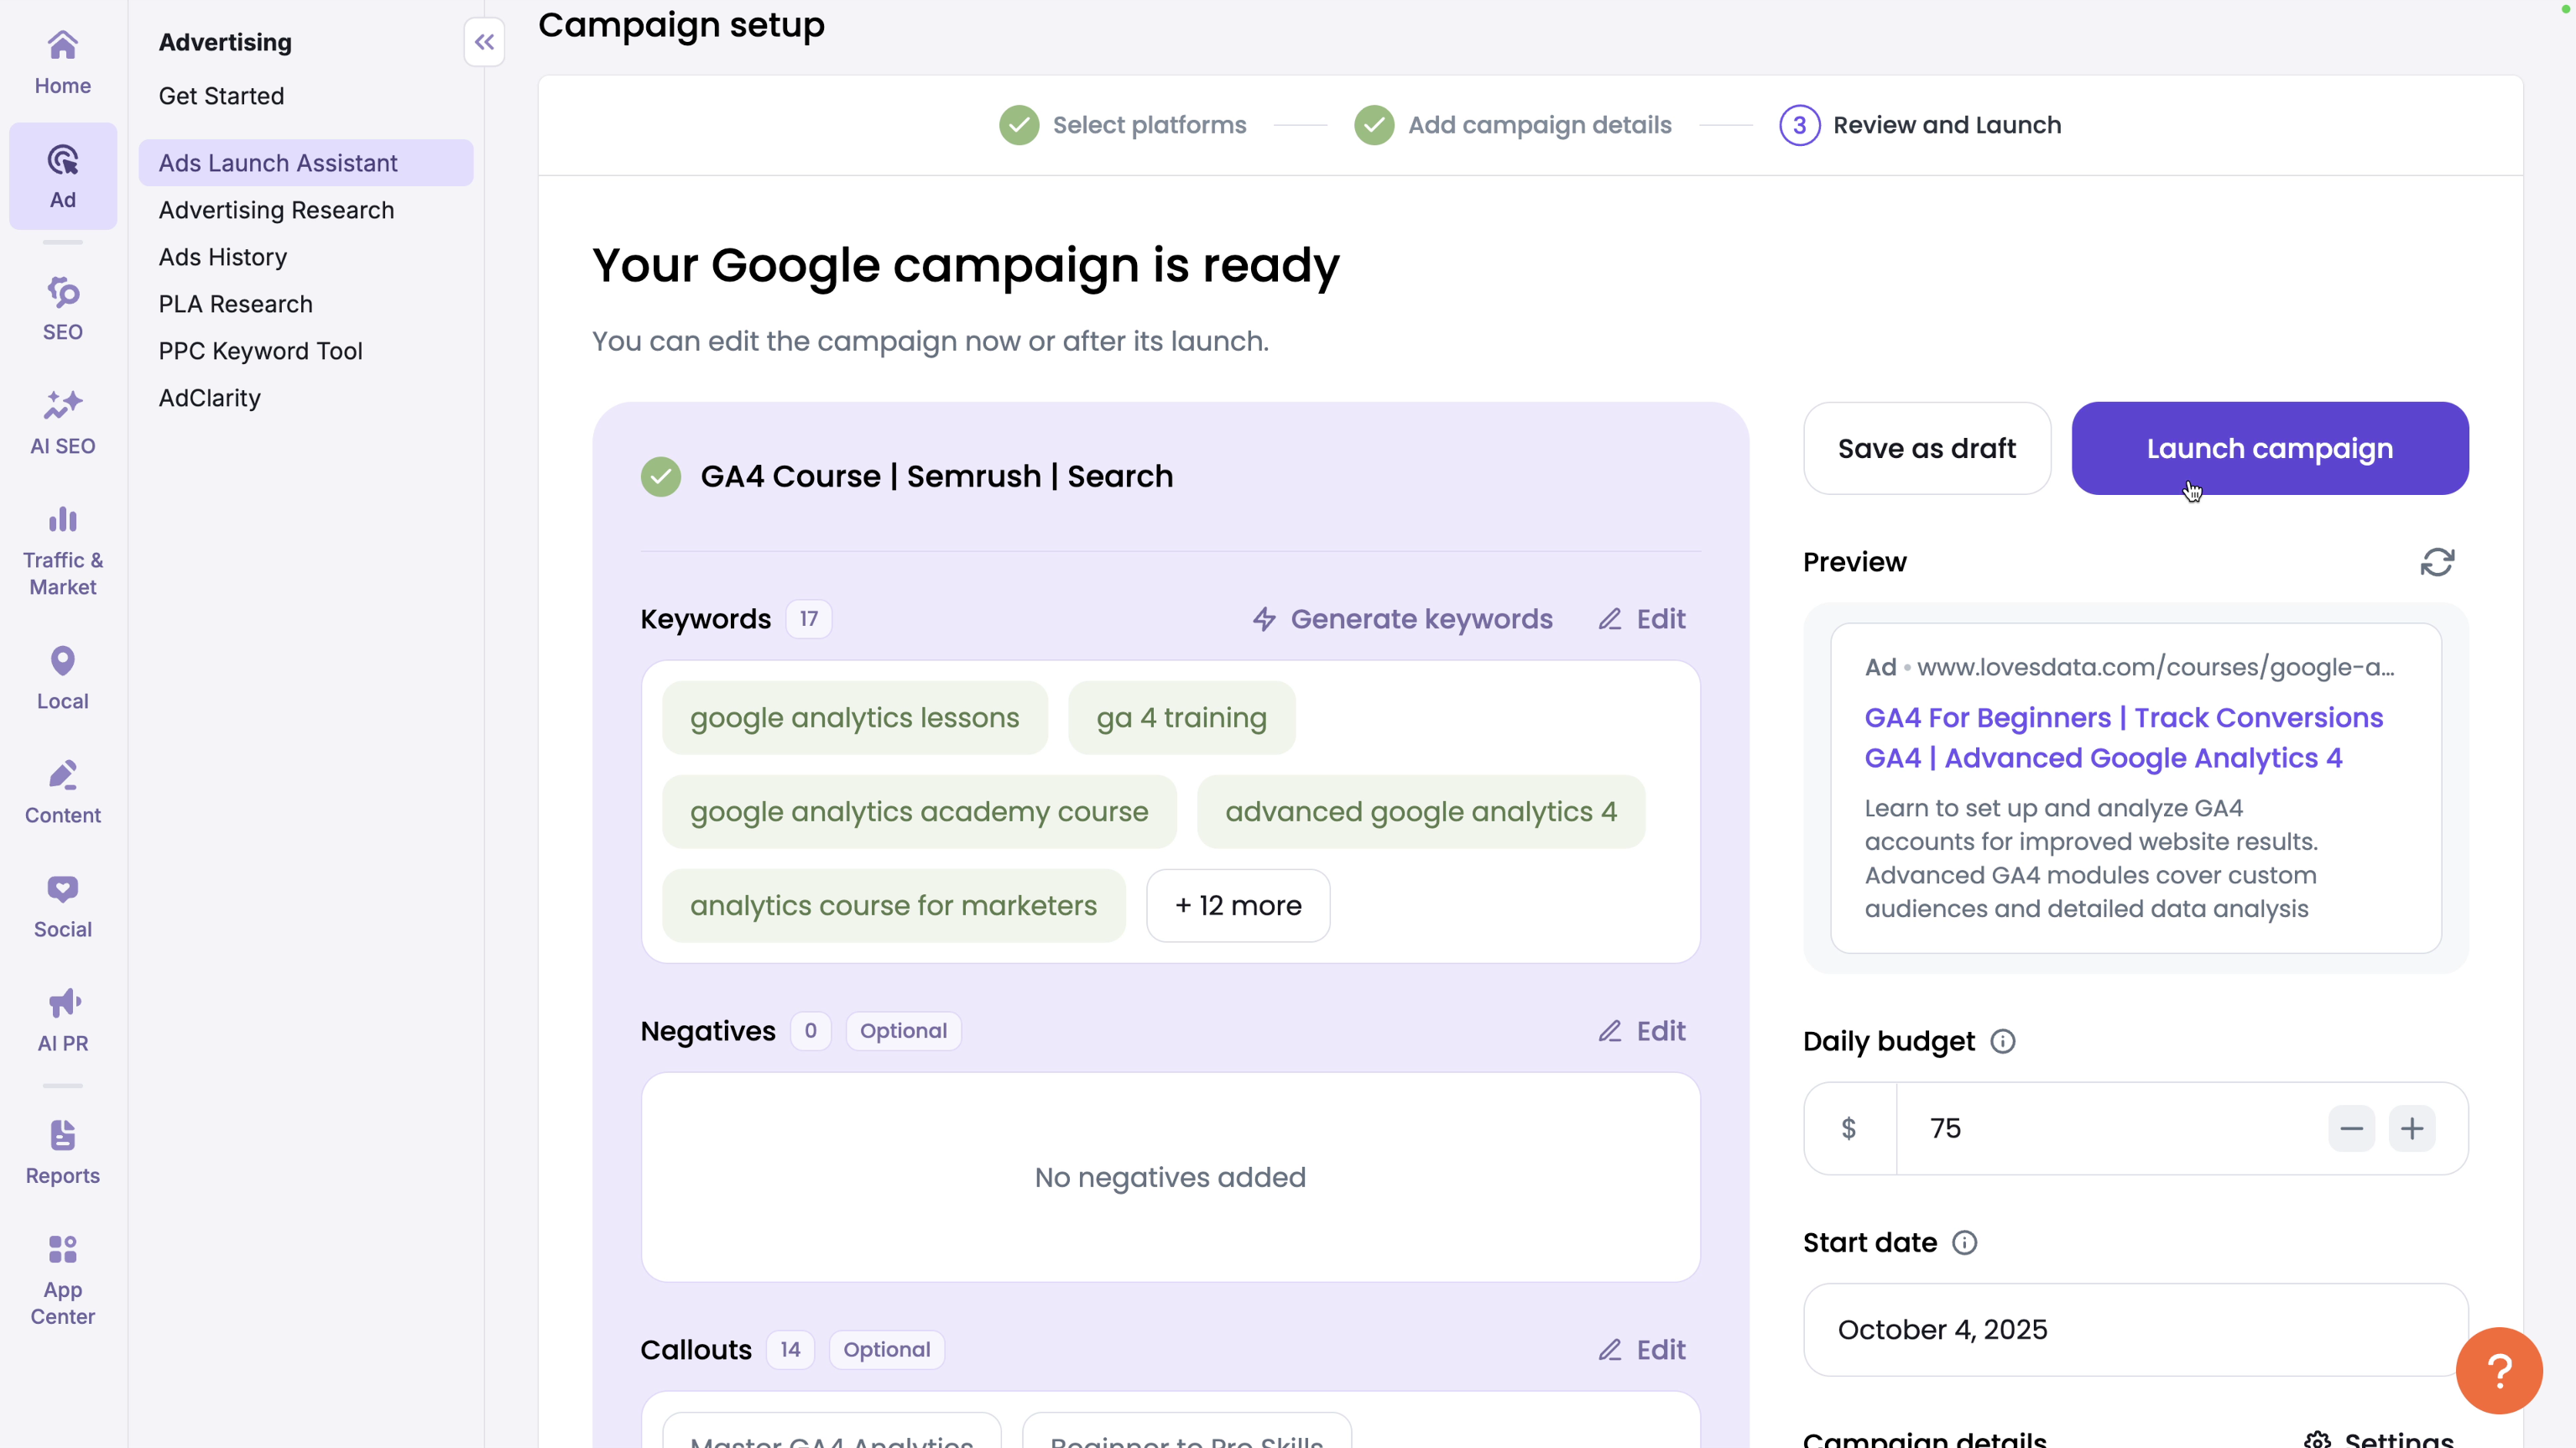
Task: Select 'Ads History' in the Advertising menu
Action: [x=222, y=257]
